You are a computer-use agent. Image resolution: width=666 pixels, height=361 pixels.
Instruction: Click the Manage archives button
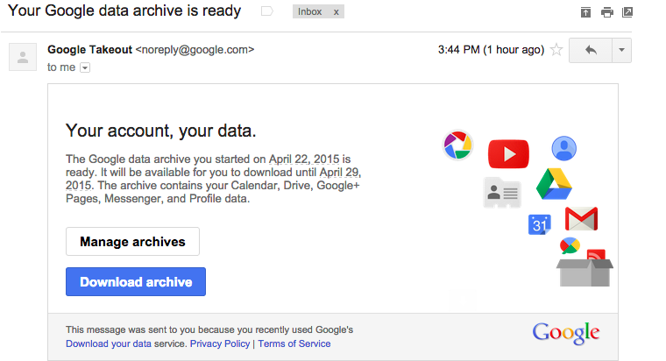pyautogui.click(x=132, y=242)
